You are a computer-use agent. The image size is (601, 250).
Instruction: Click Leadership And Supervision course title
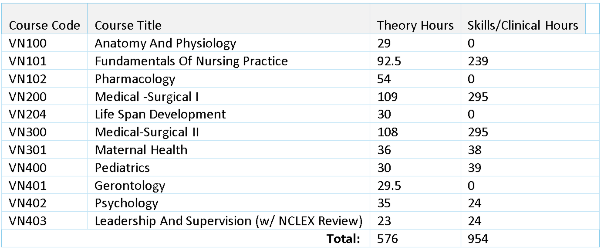pos(228,221)
